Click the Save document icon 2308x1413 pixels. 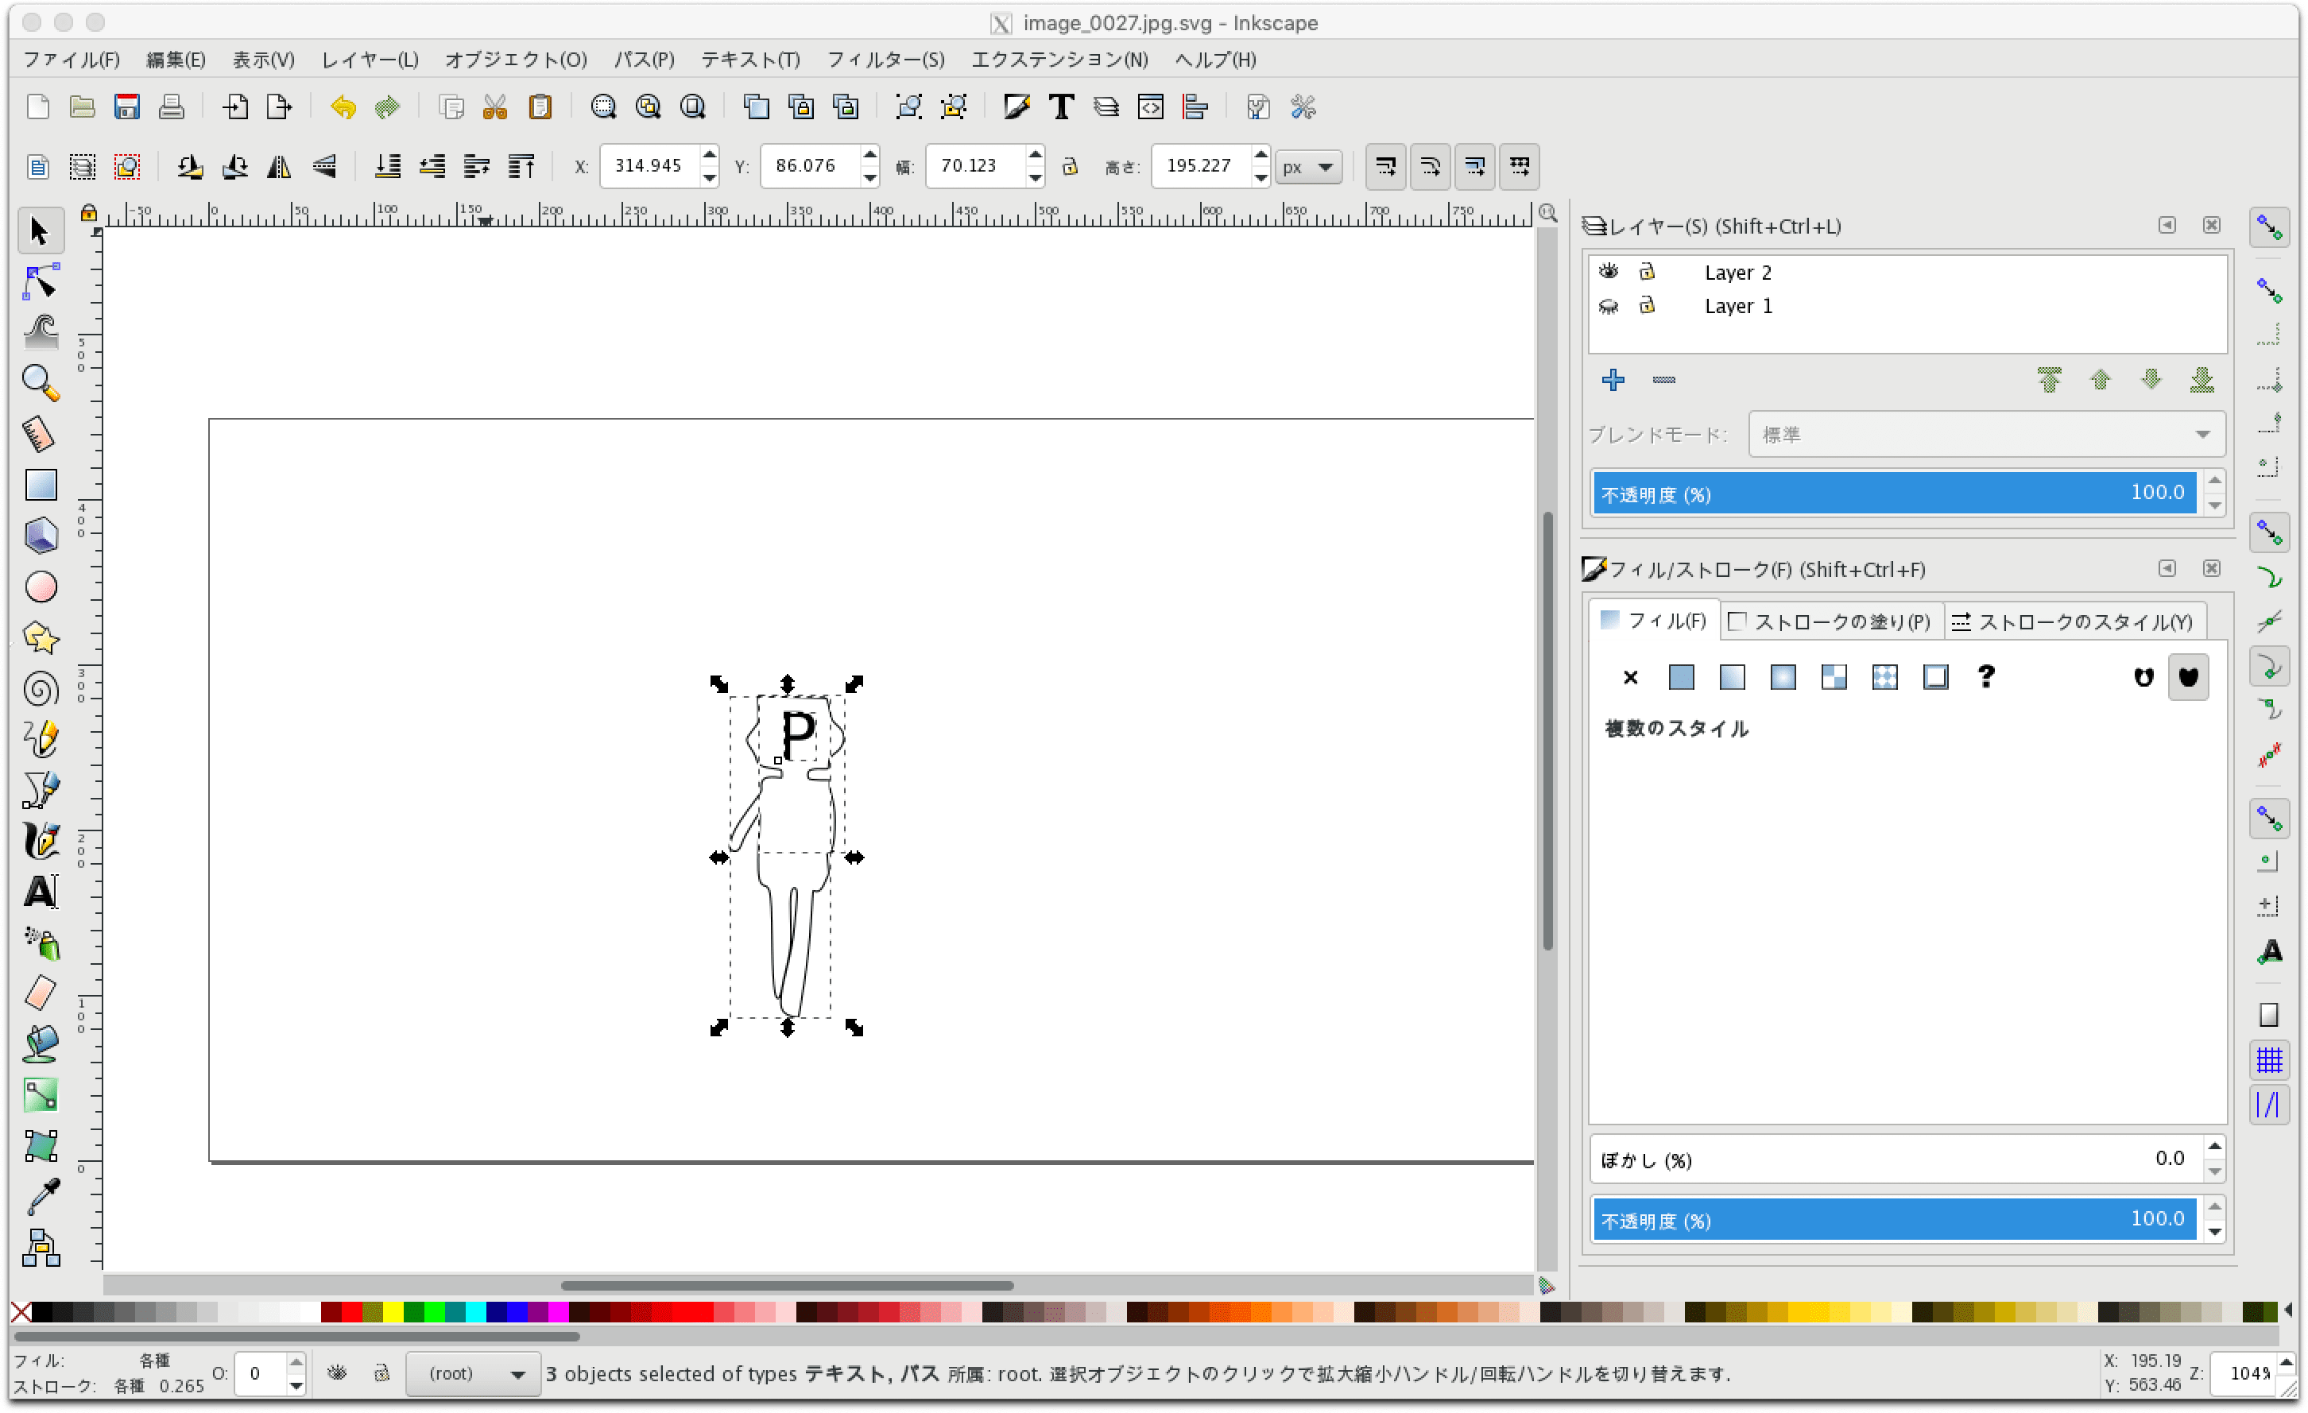coord(126,106)
